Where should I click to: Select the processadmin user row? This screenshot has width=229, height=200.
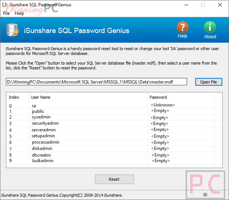pos(114,142)
